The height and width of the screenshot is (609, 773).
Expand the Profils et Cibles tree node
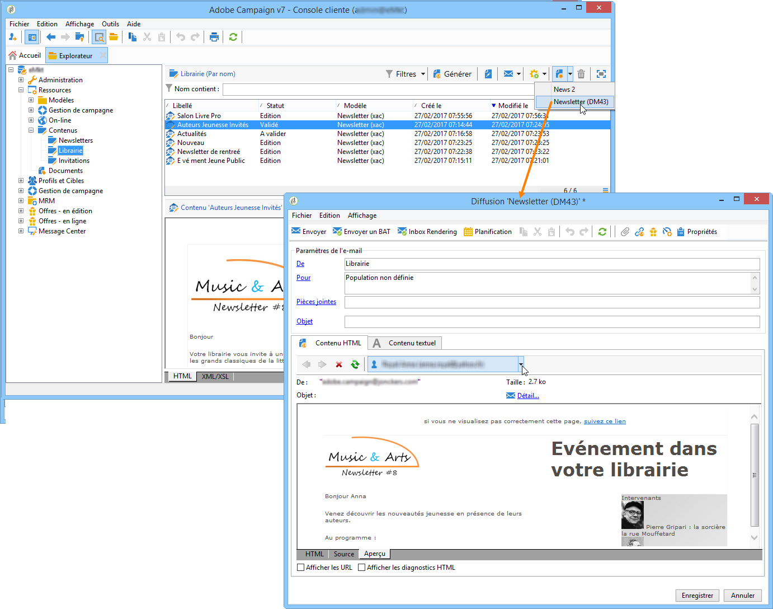[x=21, y=181]
